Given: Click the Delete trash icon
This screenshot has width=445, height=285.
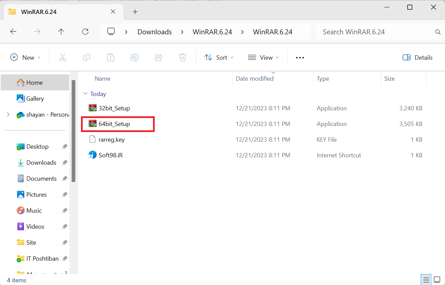Looking at the screenshot, I should pos(183,57).
